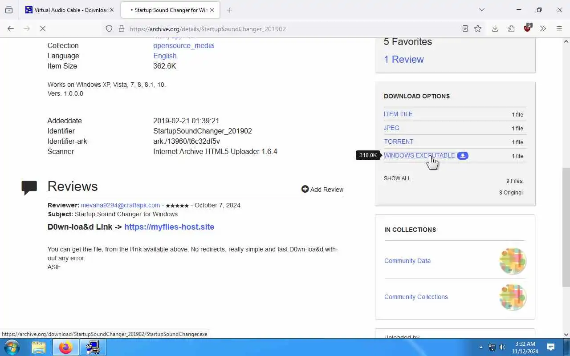570x356 pixels.
Task: Open reviewer mevaha9294@craftapk.com profile
Action: click(120, 205)
